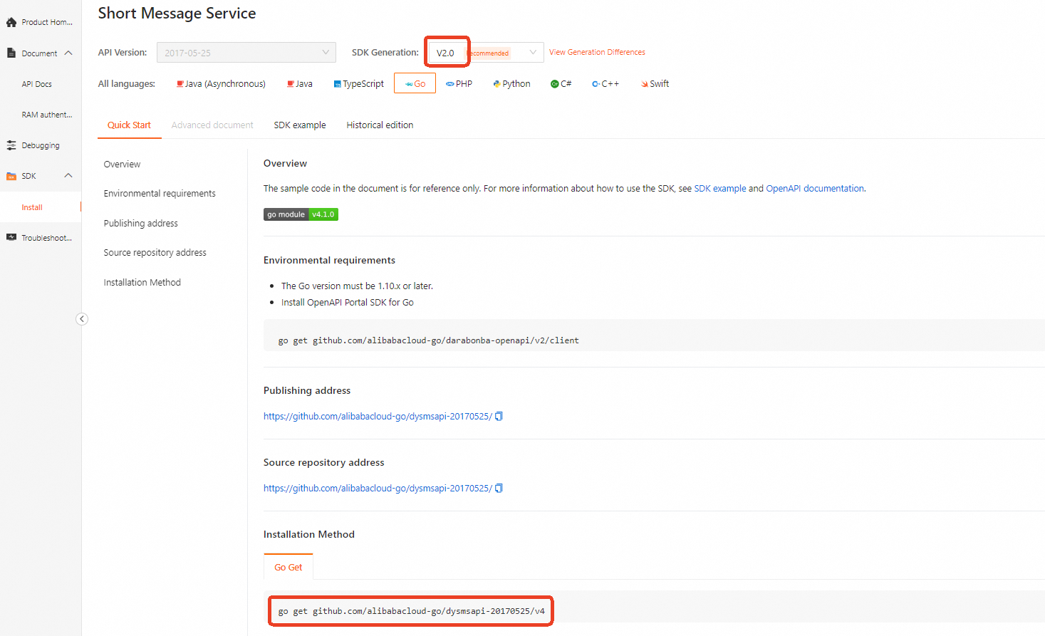Open the SDK example link in Overview text

[x=720, y=189]
